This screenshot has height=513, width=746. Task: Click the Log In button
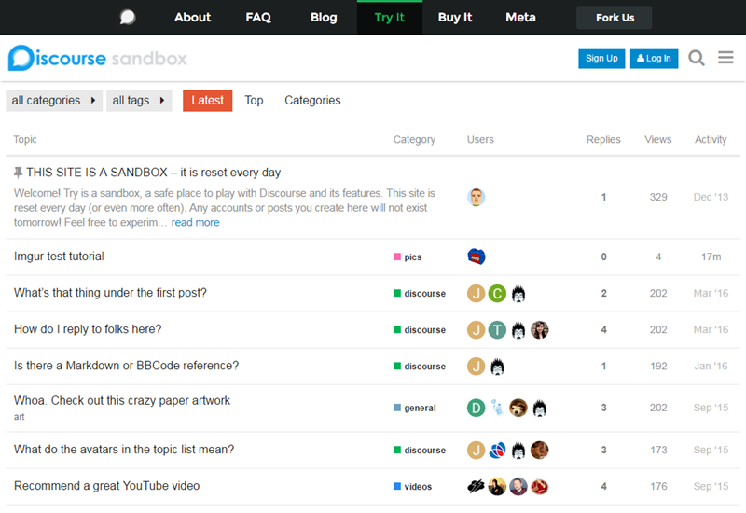(655, 58)
